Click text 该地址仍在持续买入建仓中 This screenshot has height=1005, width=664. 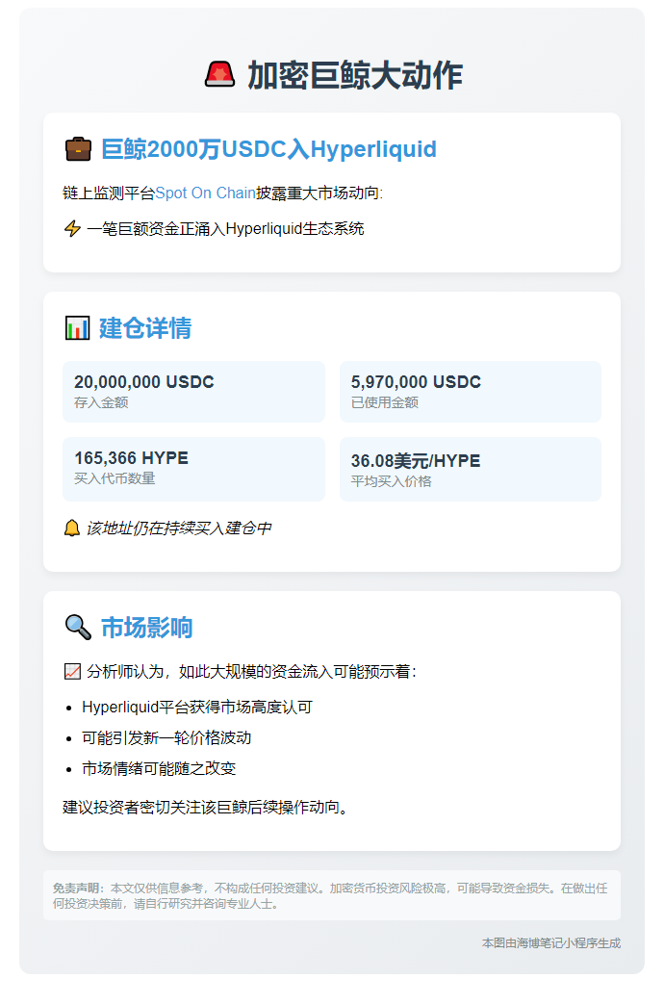pos(179,528)
